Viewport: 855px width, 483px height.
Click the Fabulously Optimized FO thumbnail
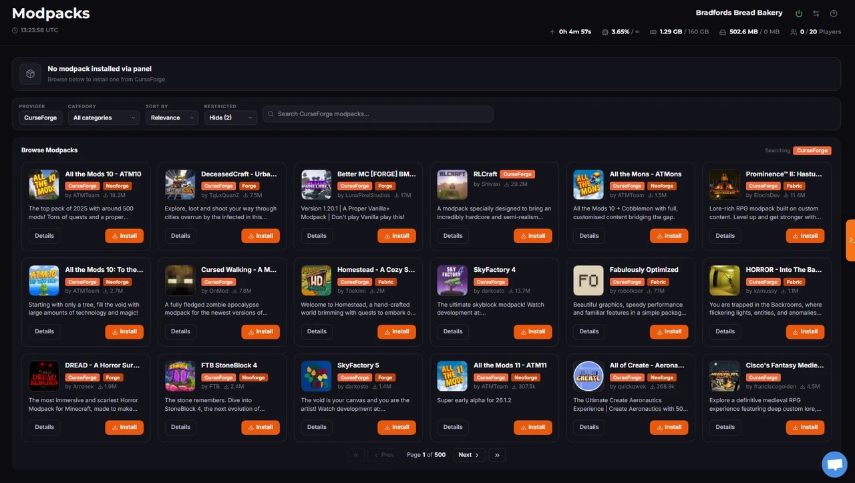[589, 281]
